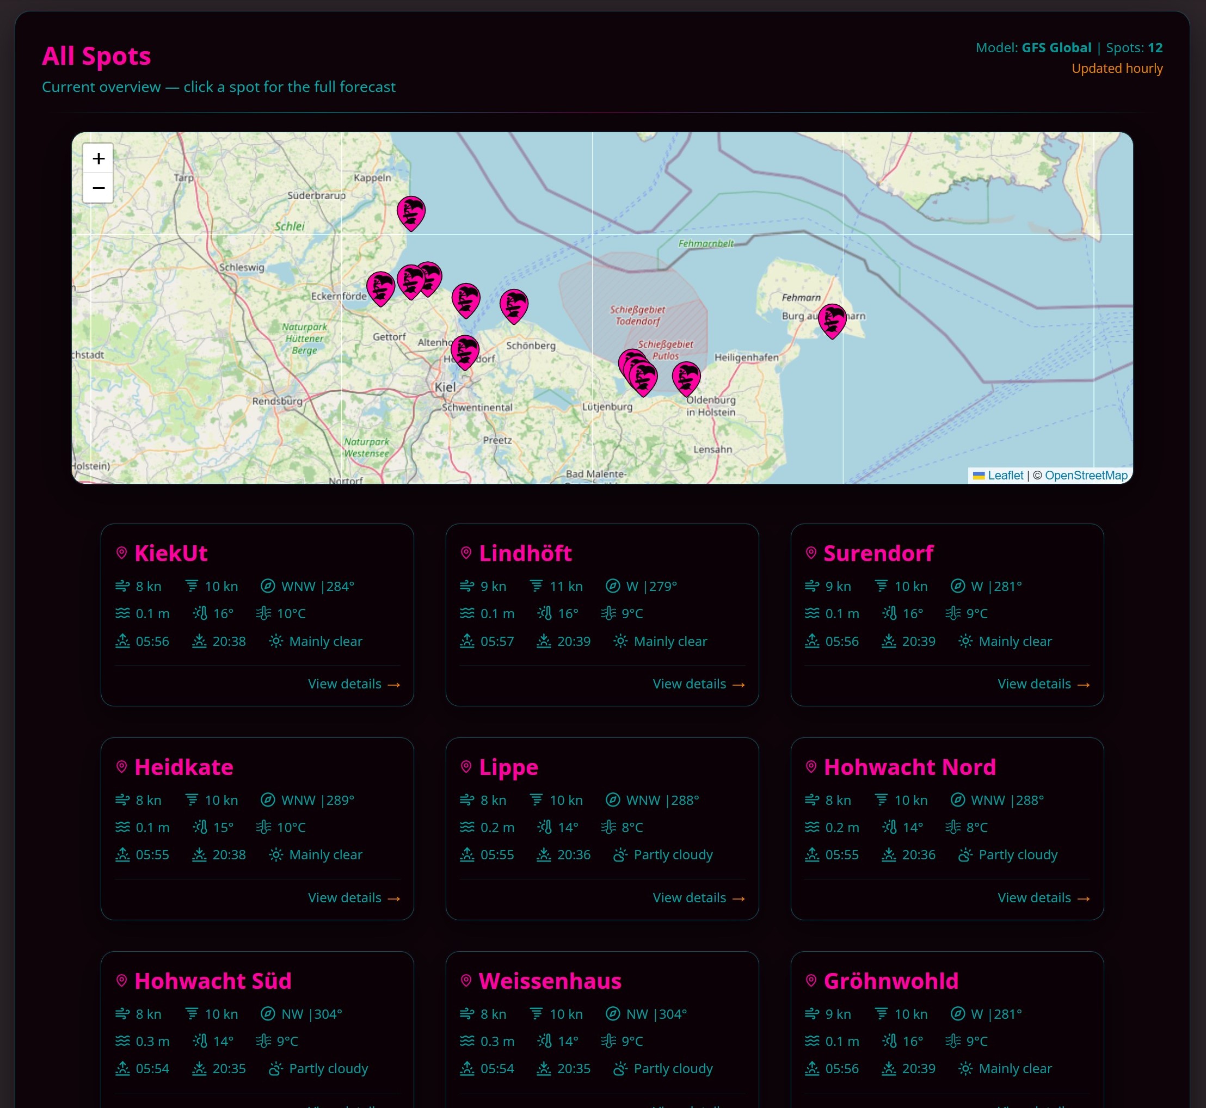The height and width of the screenshot is (1108, 1206).
Task: Click the map marker on Fehmarn island
Action: (x=832, y=319)
